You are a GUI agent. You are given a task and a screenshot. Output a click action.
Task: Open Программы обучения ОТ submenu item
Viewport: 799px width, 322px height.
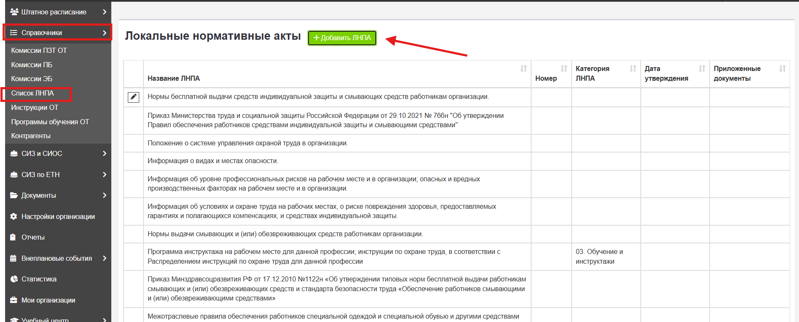point(50,122)
